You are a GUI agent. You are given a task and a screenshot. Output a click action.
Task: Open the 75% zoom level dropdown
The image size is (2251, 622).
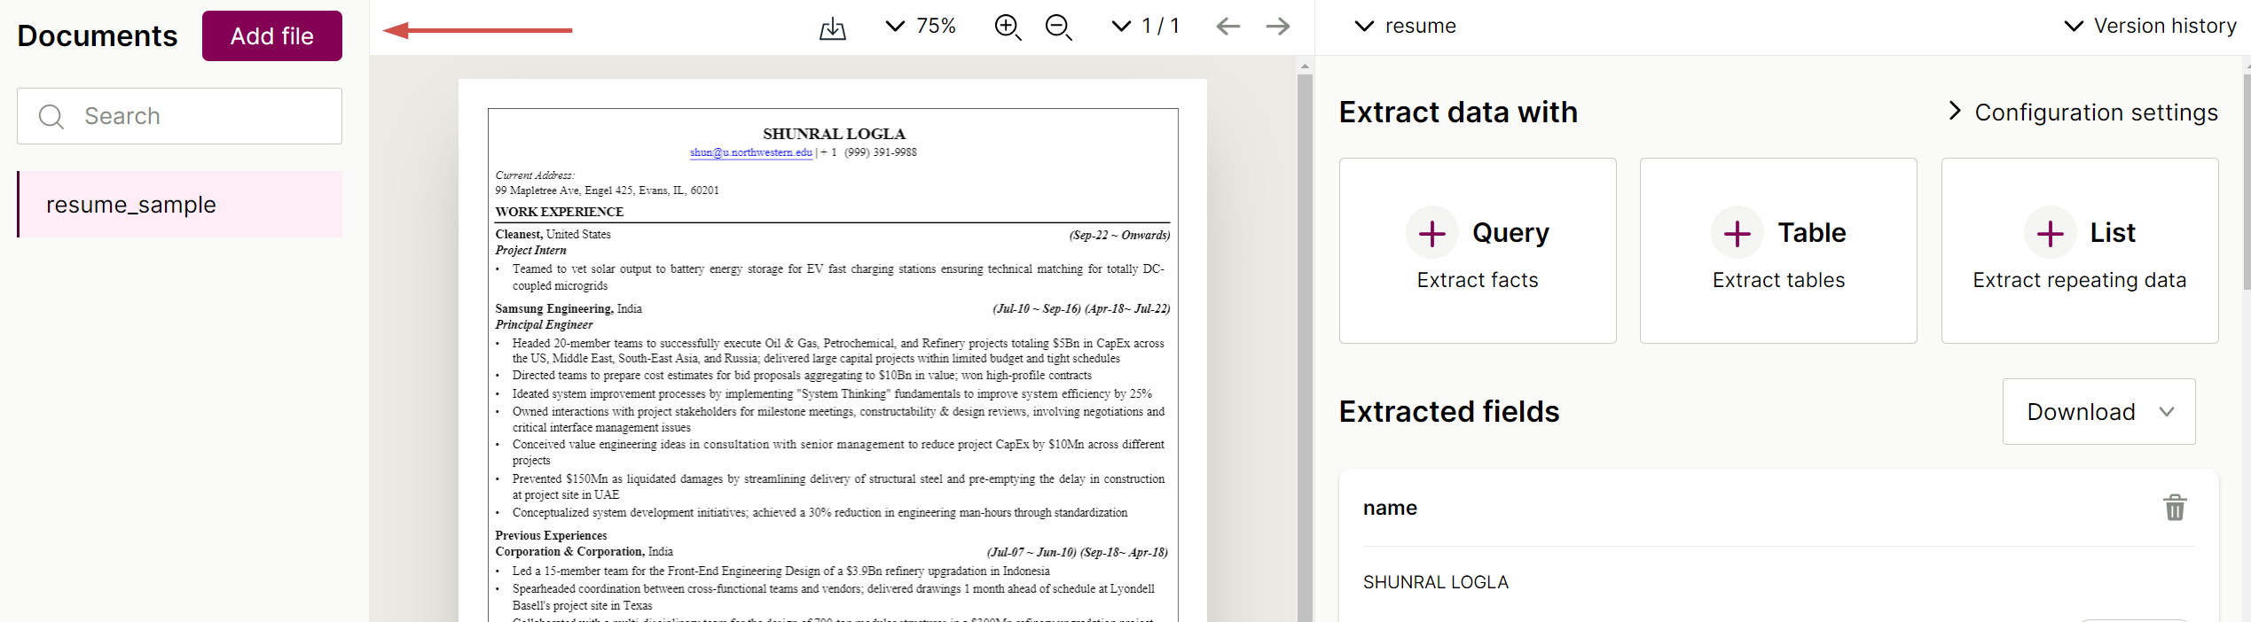[x=922, y=27]
